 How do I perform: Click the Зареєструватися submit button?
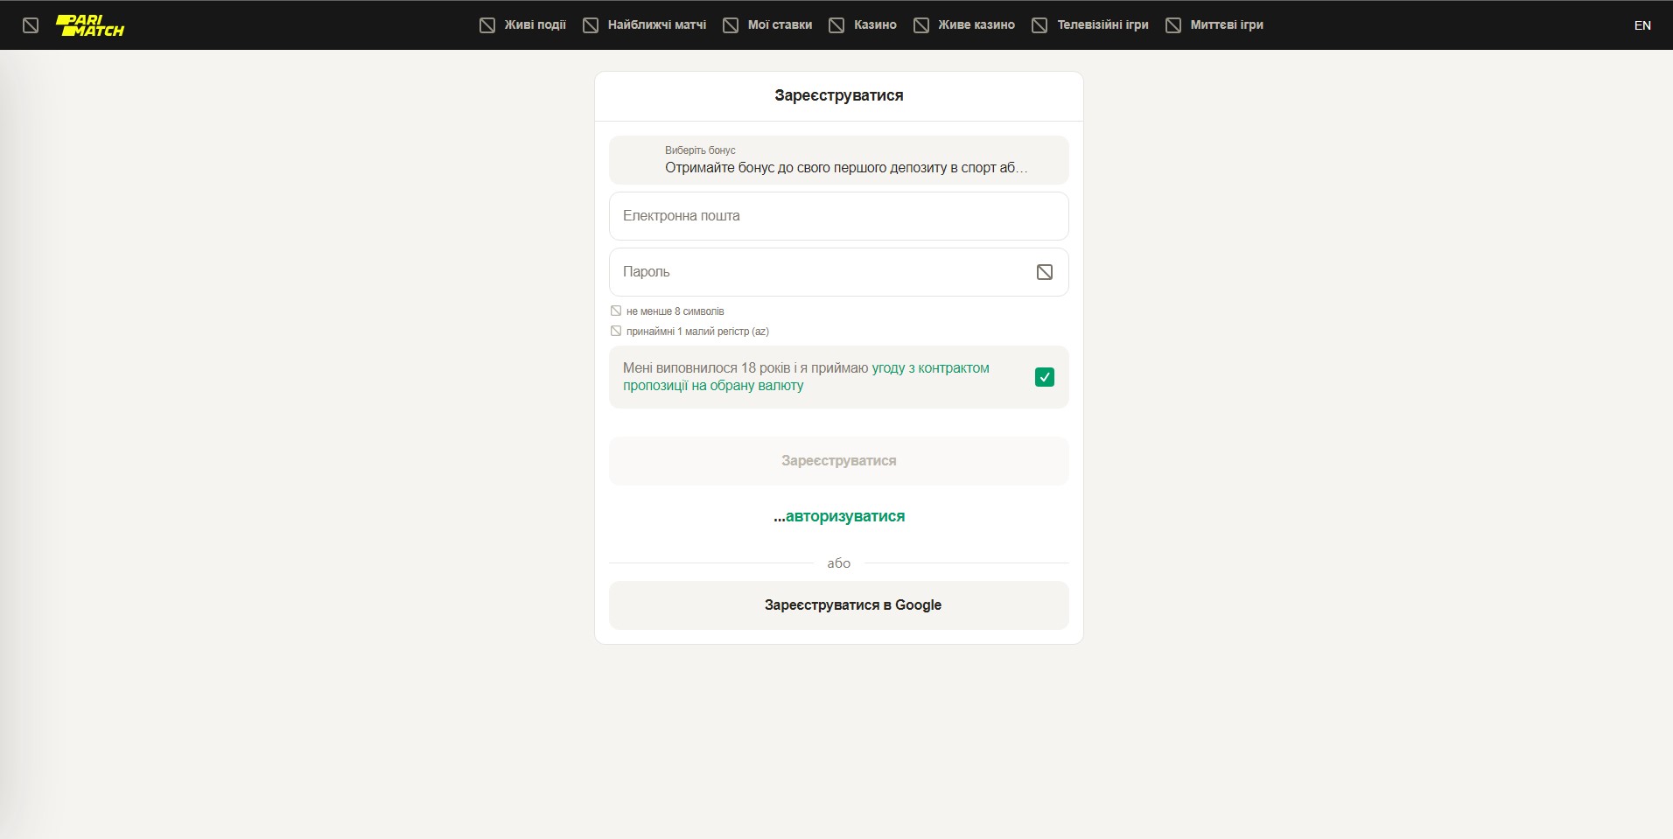point(839,461)
